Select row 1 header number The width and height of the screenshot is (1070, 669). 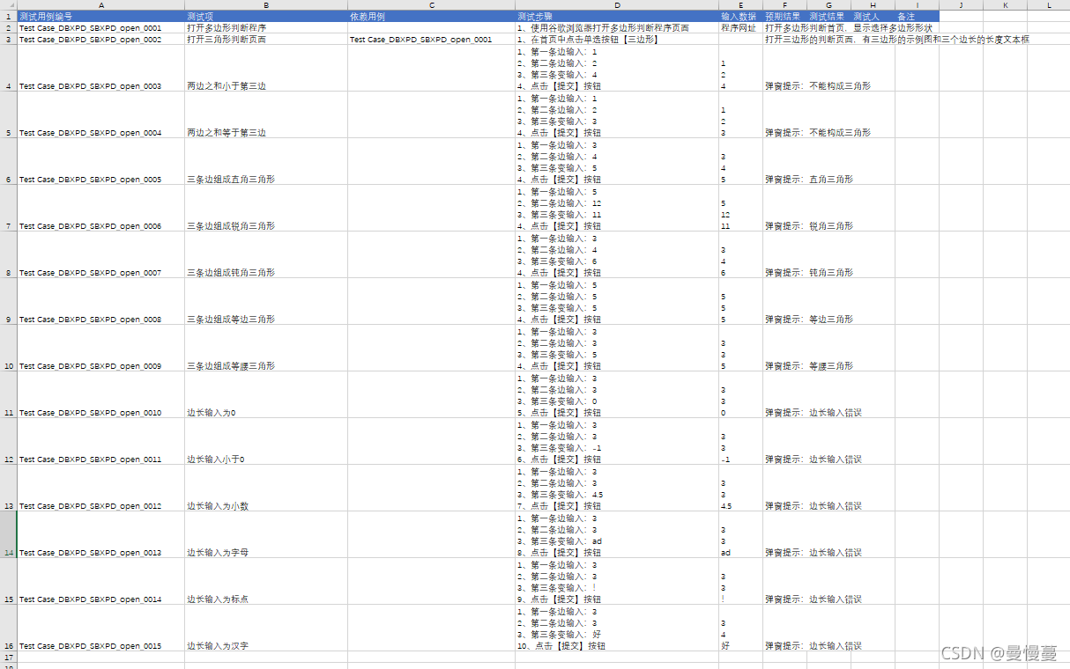tap(9, 17)
